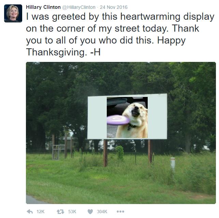
Task: Open the @HillaryClinton handle link
Action: coord(79,7)
